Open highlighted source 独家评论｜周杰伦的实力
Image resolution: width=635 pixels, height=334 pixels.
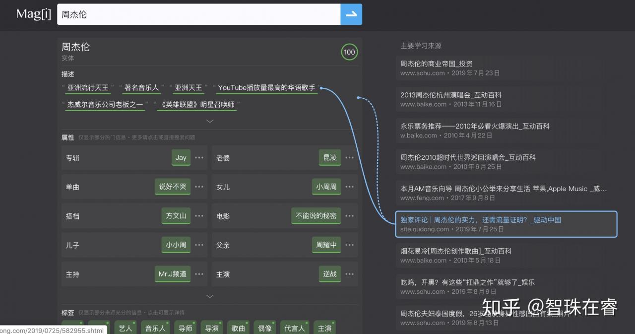(507, 224)
